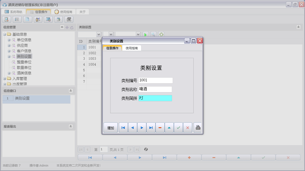The width and height of the screenshot is (305, 171).
Task: Switch to the 使用指南 tab in the dialog
Action: coord(132,48)
